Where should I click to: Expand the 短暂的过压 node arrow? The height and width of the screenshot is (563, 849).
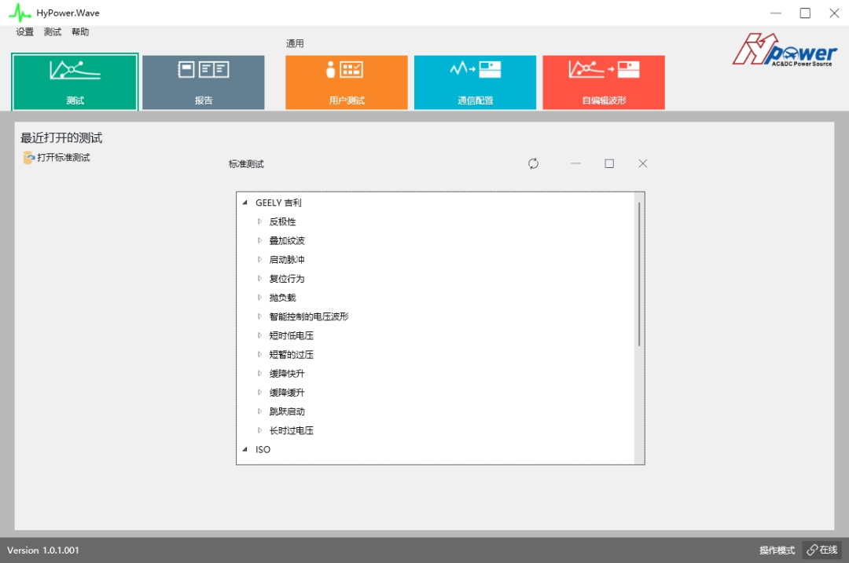click(x=259, y=354)
